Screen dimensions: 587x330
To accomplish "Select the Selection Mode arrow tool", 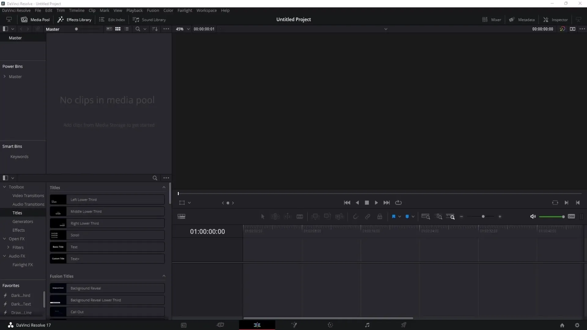I will pos(263,217).
